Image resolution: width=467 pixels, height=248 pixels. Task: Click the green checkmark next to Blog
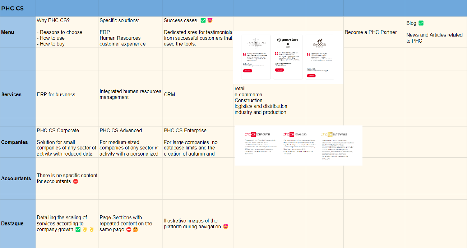click(x=421, y=23)
